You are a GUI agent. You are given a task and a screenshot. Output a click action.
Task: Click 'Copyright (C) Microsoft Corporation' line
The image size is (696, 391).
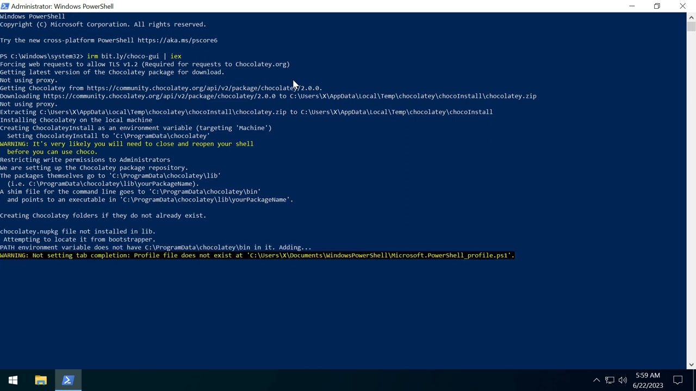click(x=103, y=24)
